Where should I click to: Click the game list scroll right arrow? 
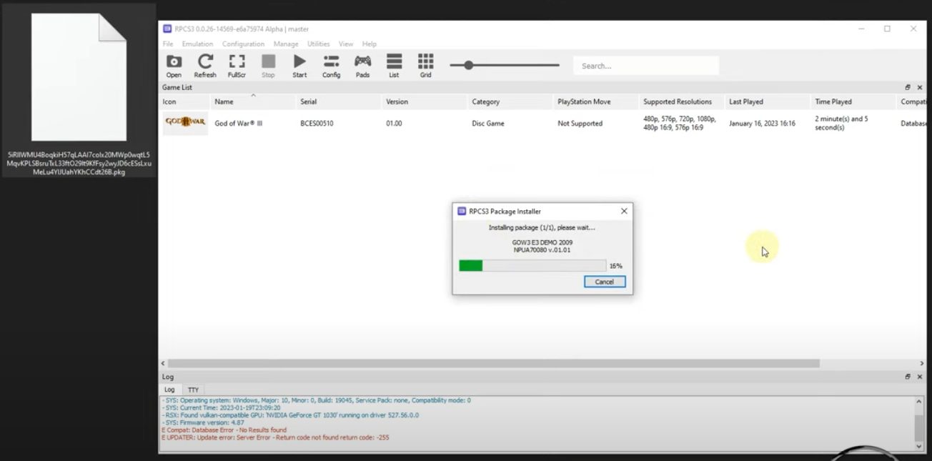(x=921, y=363)
